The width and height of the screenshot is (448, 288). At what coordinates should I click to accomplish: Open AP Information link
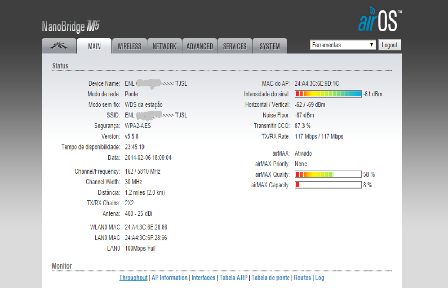coord(169,278)
